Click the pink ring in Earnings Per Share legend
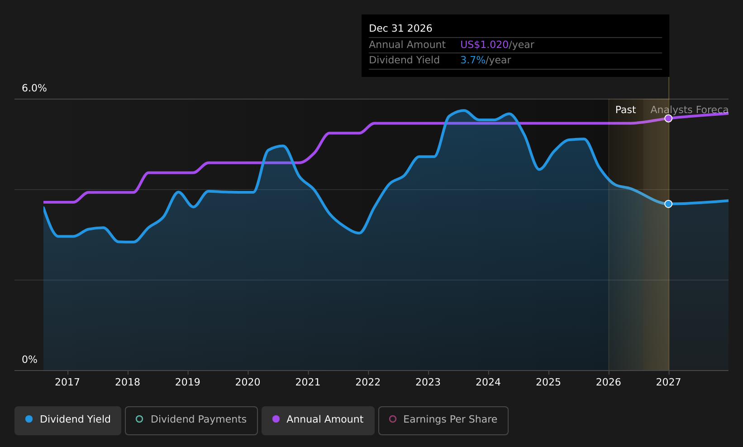The width and height of the screenshot is (743, 447). tap(393, 419)
